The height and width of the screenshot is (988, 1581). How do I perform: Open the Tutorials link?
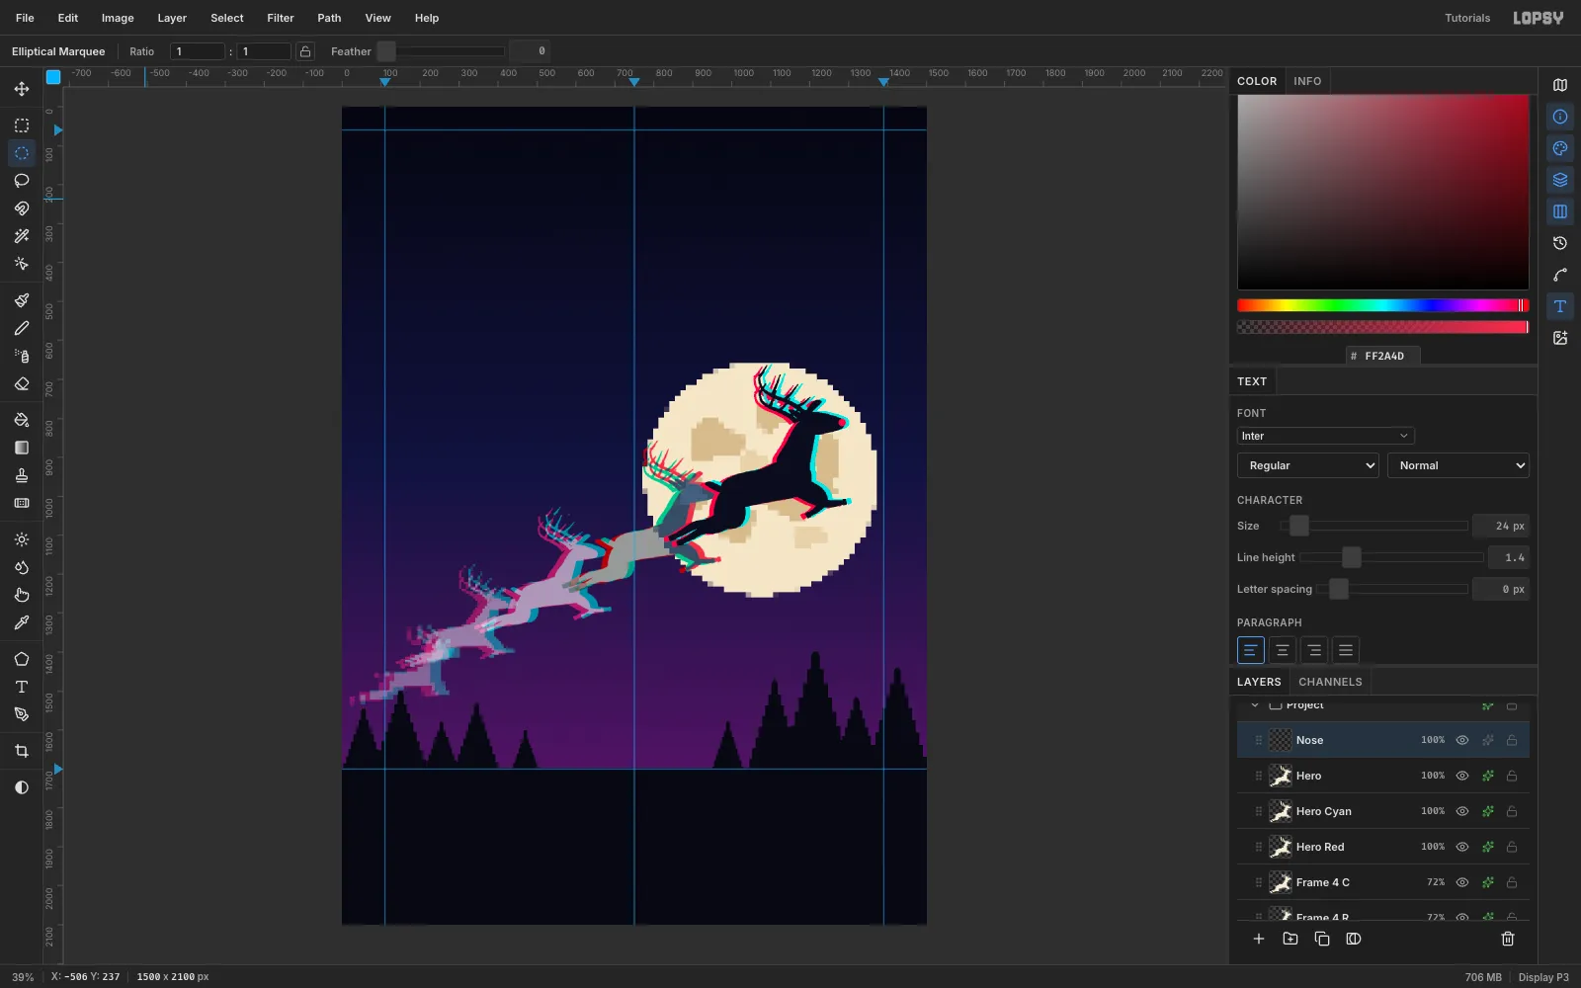pyautogui.click(x=1467, y=18)
